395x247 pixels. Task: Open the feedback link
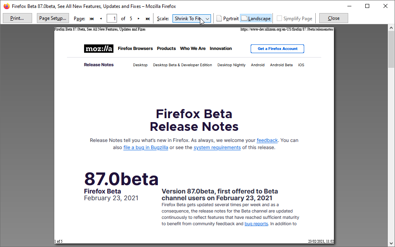[x=267, y=140]
